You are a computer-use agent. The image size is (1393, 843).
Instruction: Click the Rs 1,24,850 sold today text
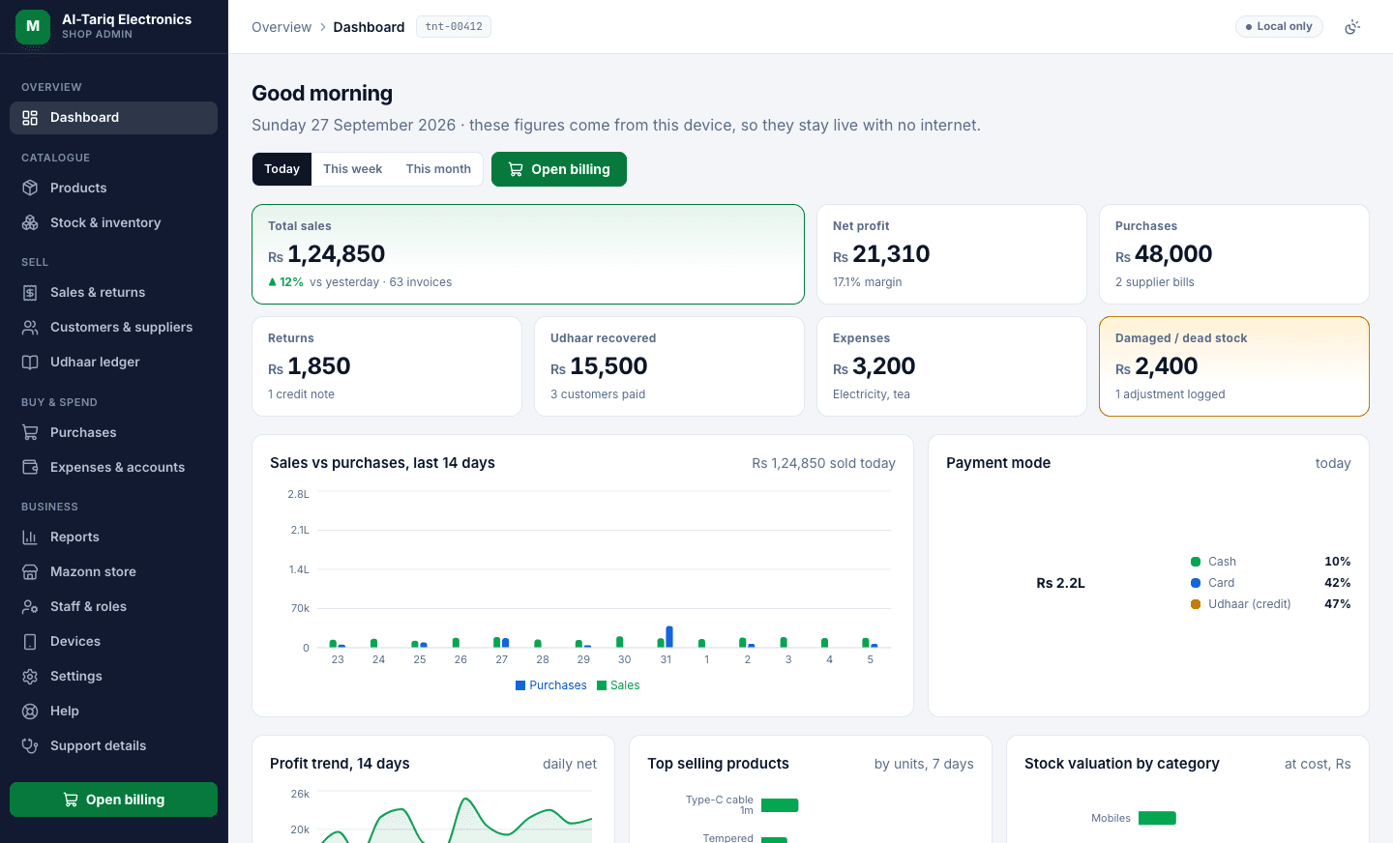[x=823, y=463]
